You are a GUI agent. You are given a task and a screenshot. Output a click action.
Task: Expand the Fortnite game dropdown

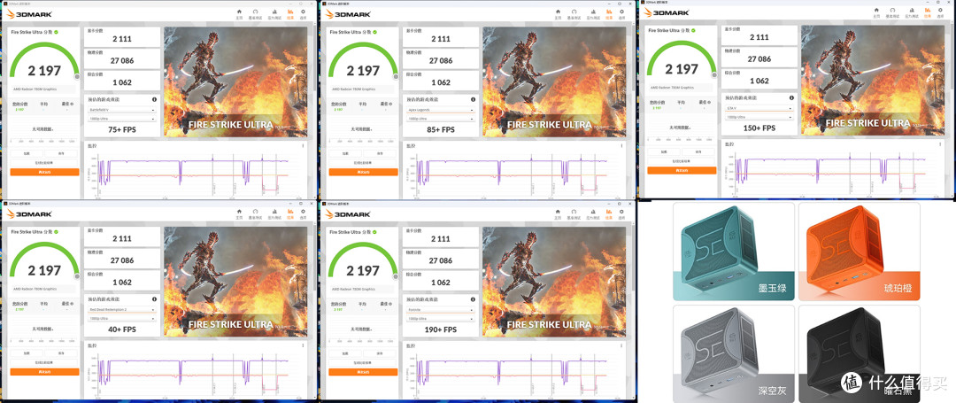click(x=440, y=310)
